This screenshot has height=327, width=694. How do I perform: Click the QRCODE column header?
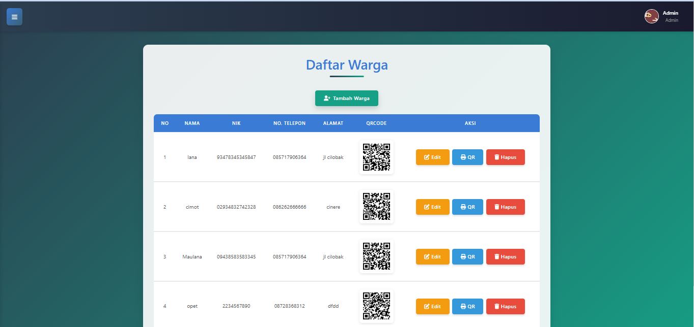(376, 123)
